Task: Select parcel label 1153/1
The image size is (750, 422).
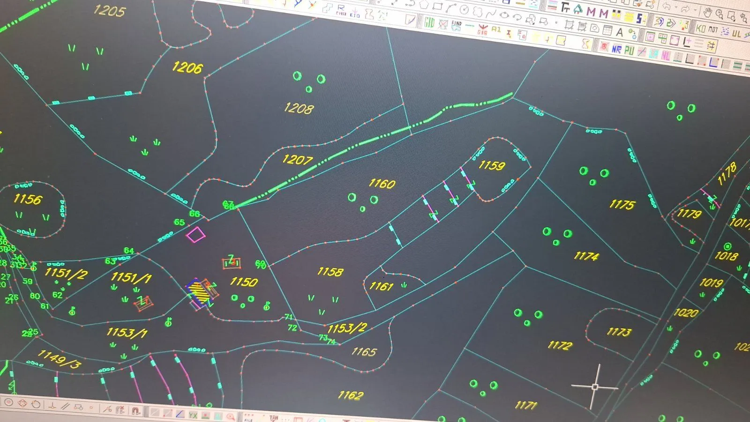Action: coord(127,333)
